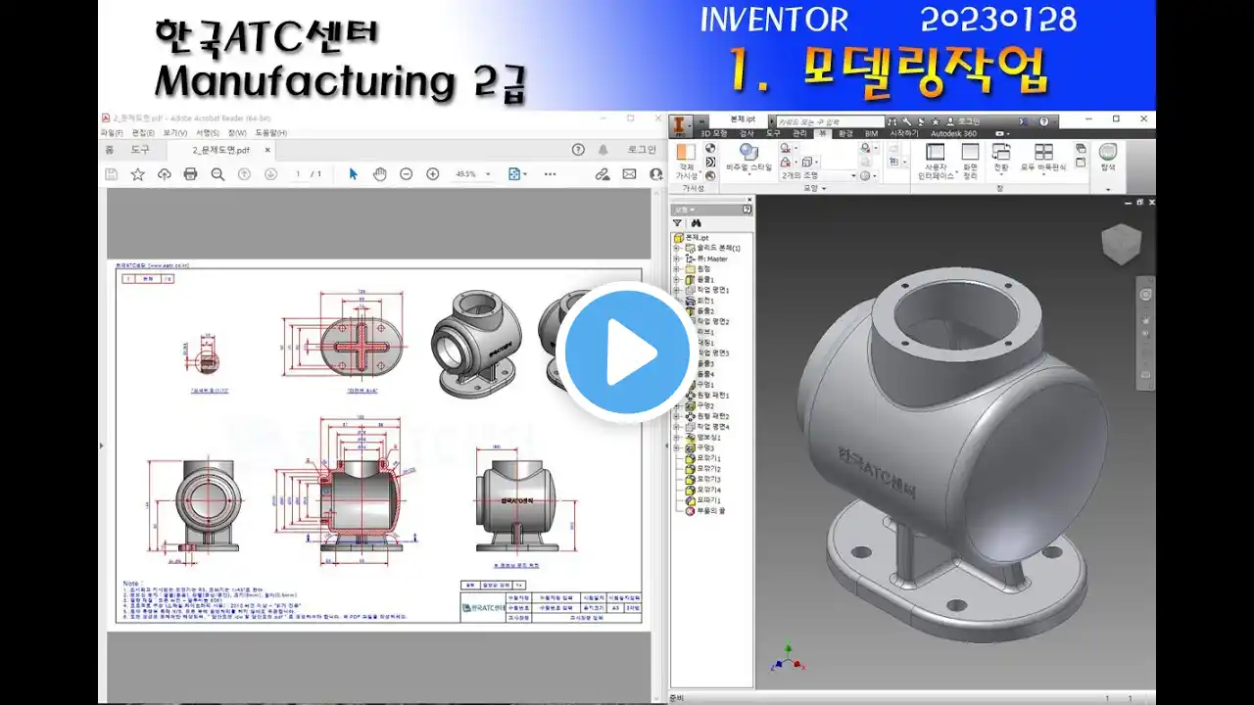Image resolution: width=1254 pixels, height=705 pixels.
Task: Expand the 돌출1 tree node
Action: [676, 280]
